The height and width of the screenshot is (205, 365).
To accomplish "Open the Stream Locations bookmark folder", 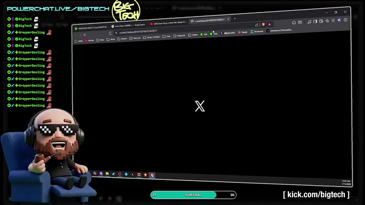I will click(151, 37).
